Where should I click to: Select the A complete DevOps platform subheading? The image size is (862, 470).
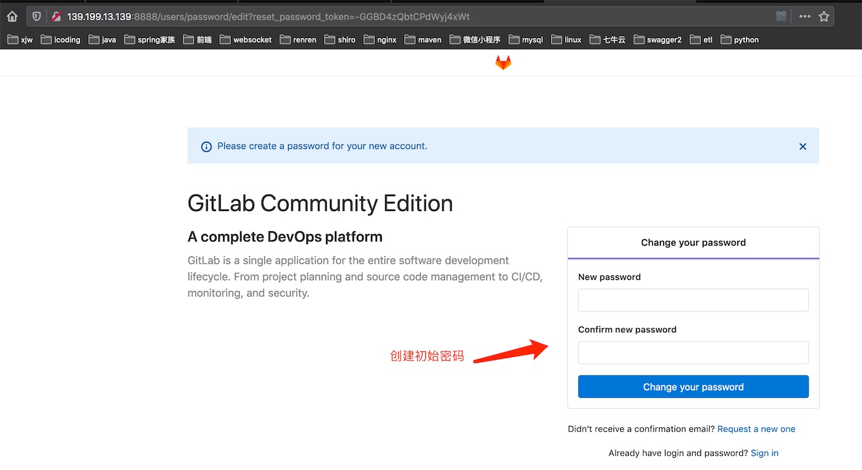click(285, 237)
